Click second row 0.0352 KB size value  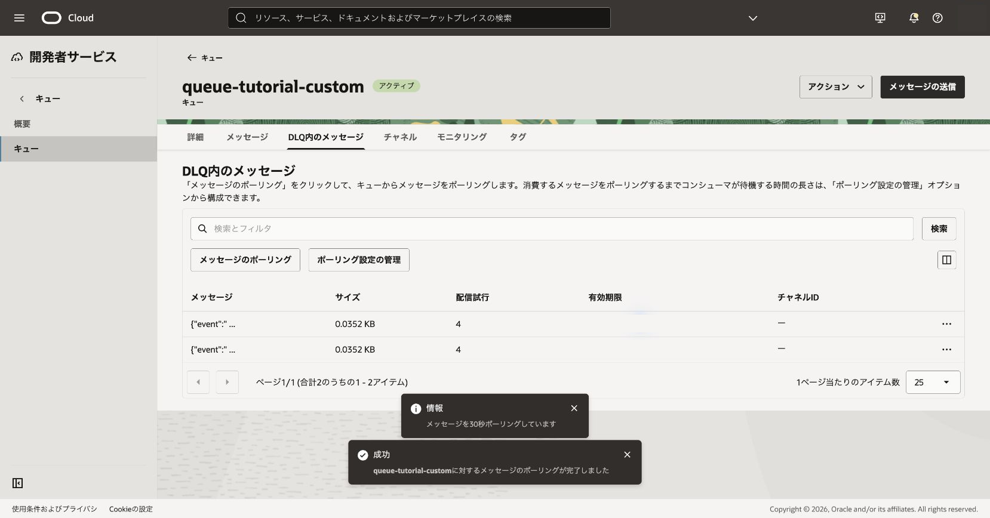tap(355, 350)
